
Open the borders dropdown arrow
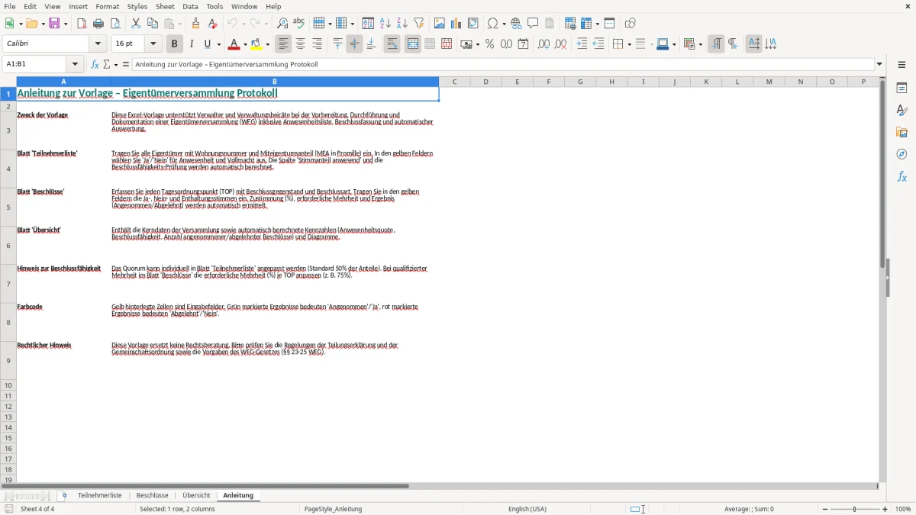[x=628, y=44]
